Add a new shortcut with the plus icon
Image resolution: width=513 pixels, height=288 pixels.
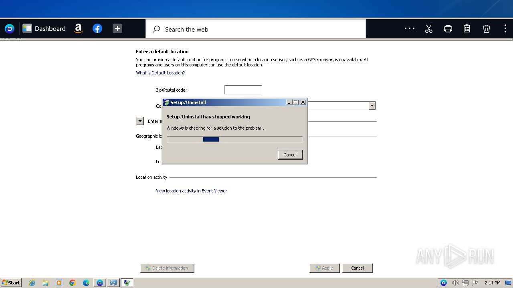coord(117,28)
